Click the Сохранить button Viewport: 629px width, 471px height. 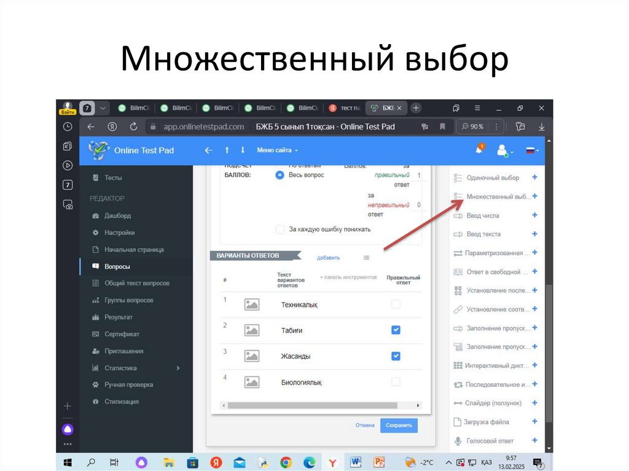point(399,426)
